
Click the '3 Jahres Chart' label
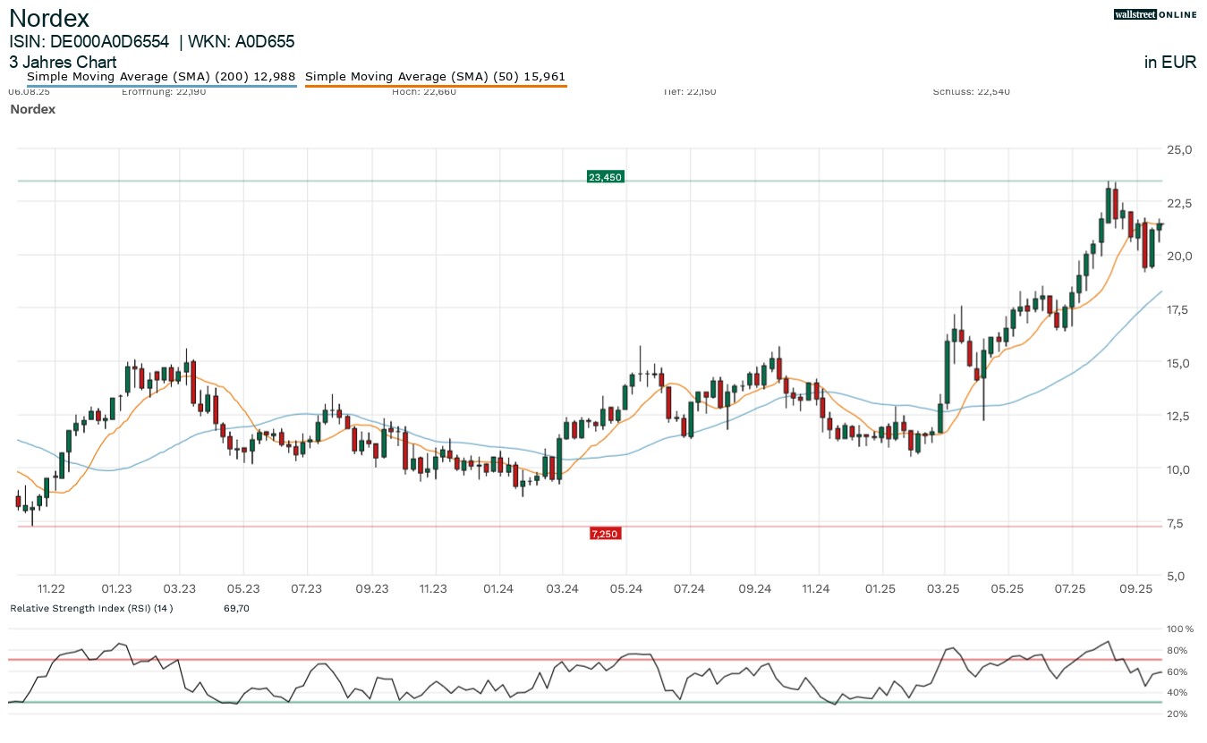63,63
